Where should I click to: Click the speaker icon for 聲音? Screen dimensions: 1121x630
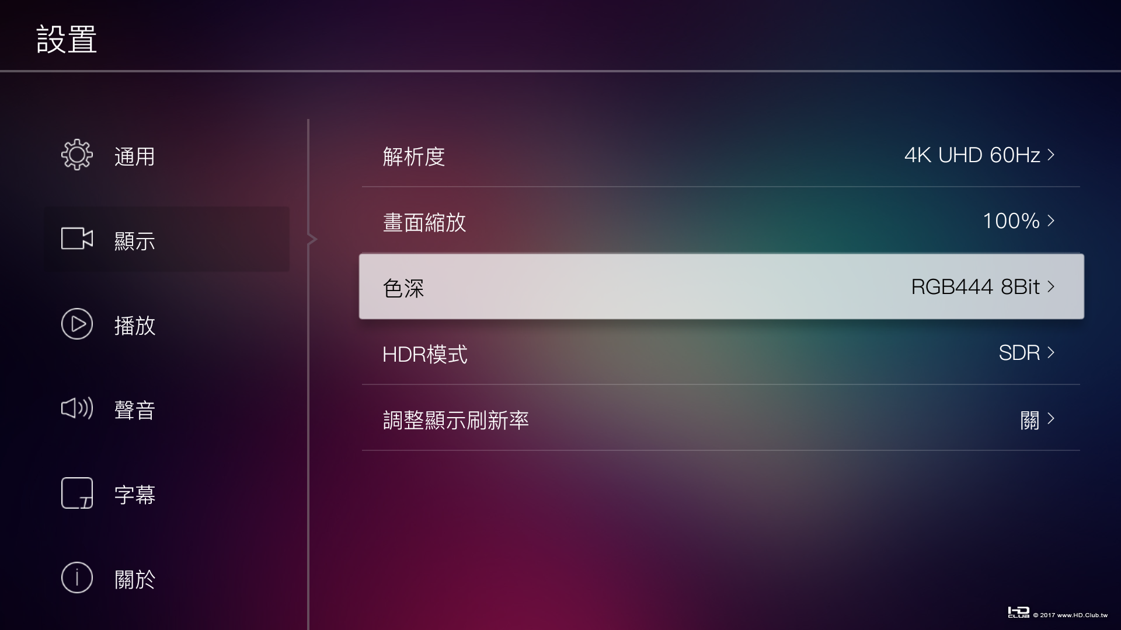click(77, 408)
